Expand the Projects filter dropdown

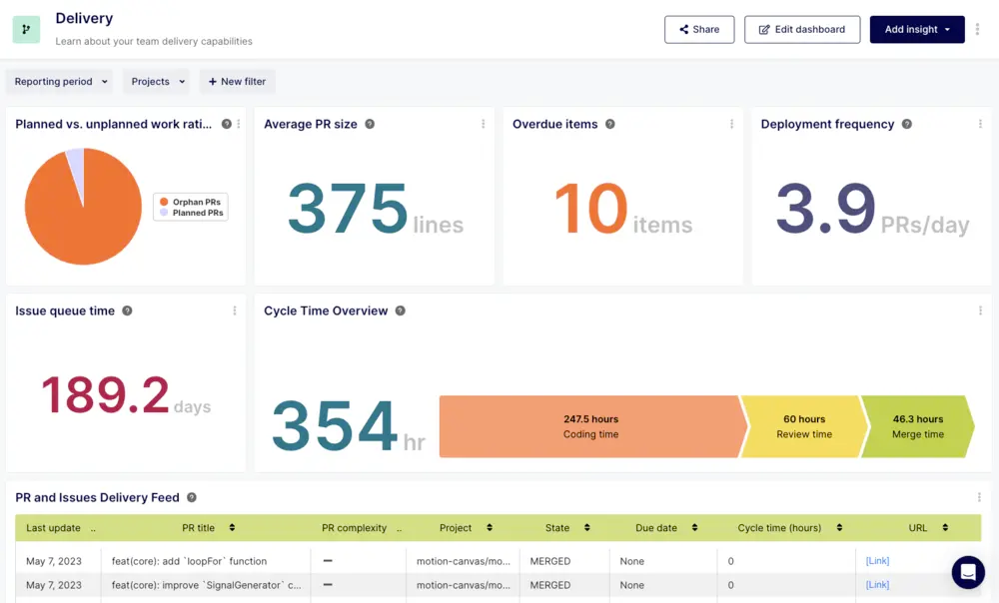coord(160,82)
